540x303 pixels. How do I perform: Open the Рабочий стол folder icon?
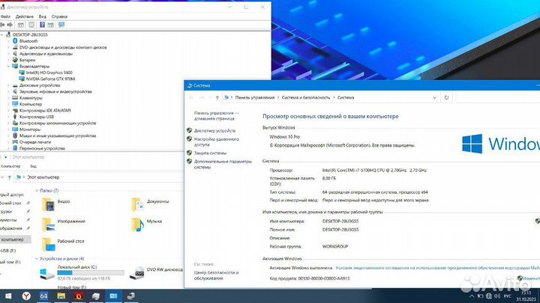click(x=48, y=245)
